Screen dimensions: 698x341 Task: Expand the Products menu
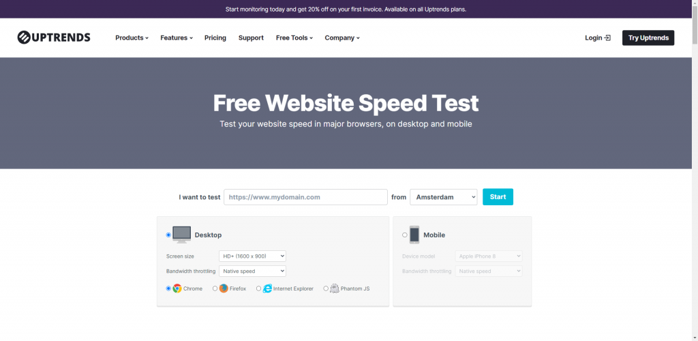click(132, 38)
